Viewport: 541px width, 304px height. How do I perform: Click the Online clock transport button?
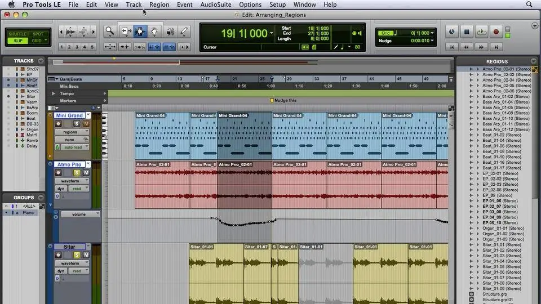tap(451, 32)
